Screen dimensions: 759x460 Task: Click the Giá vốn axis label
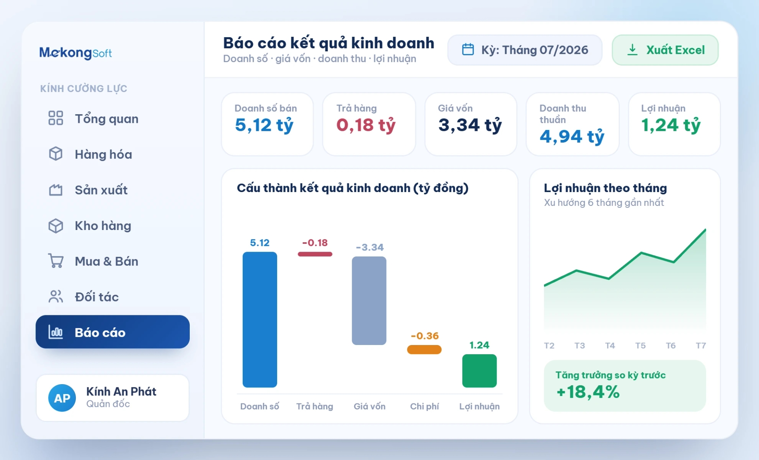pyautogui.click(x=370, y=406)
